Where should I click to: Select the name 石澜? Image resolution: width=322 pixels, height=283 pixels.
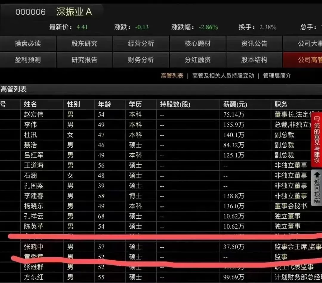point(30,175)
